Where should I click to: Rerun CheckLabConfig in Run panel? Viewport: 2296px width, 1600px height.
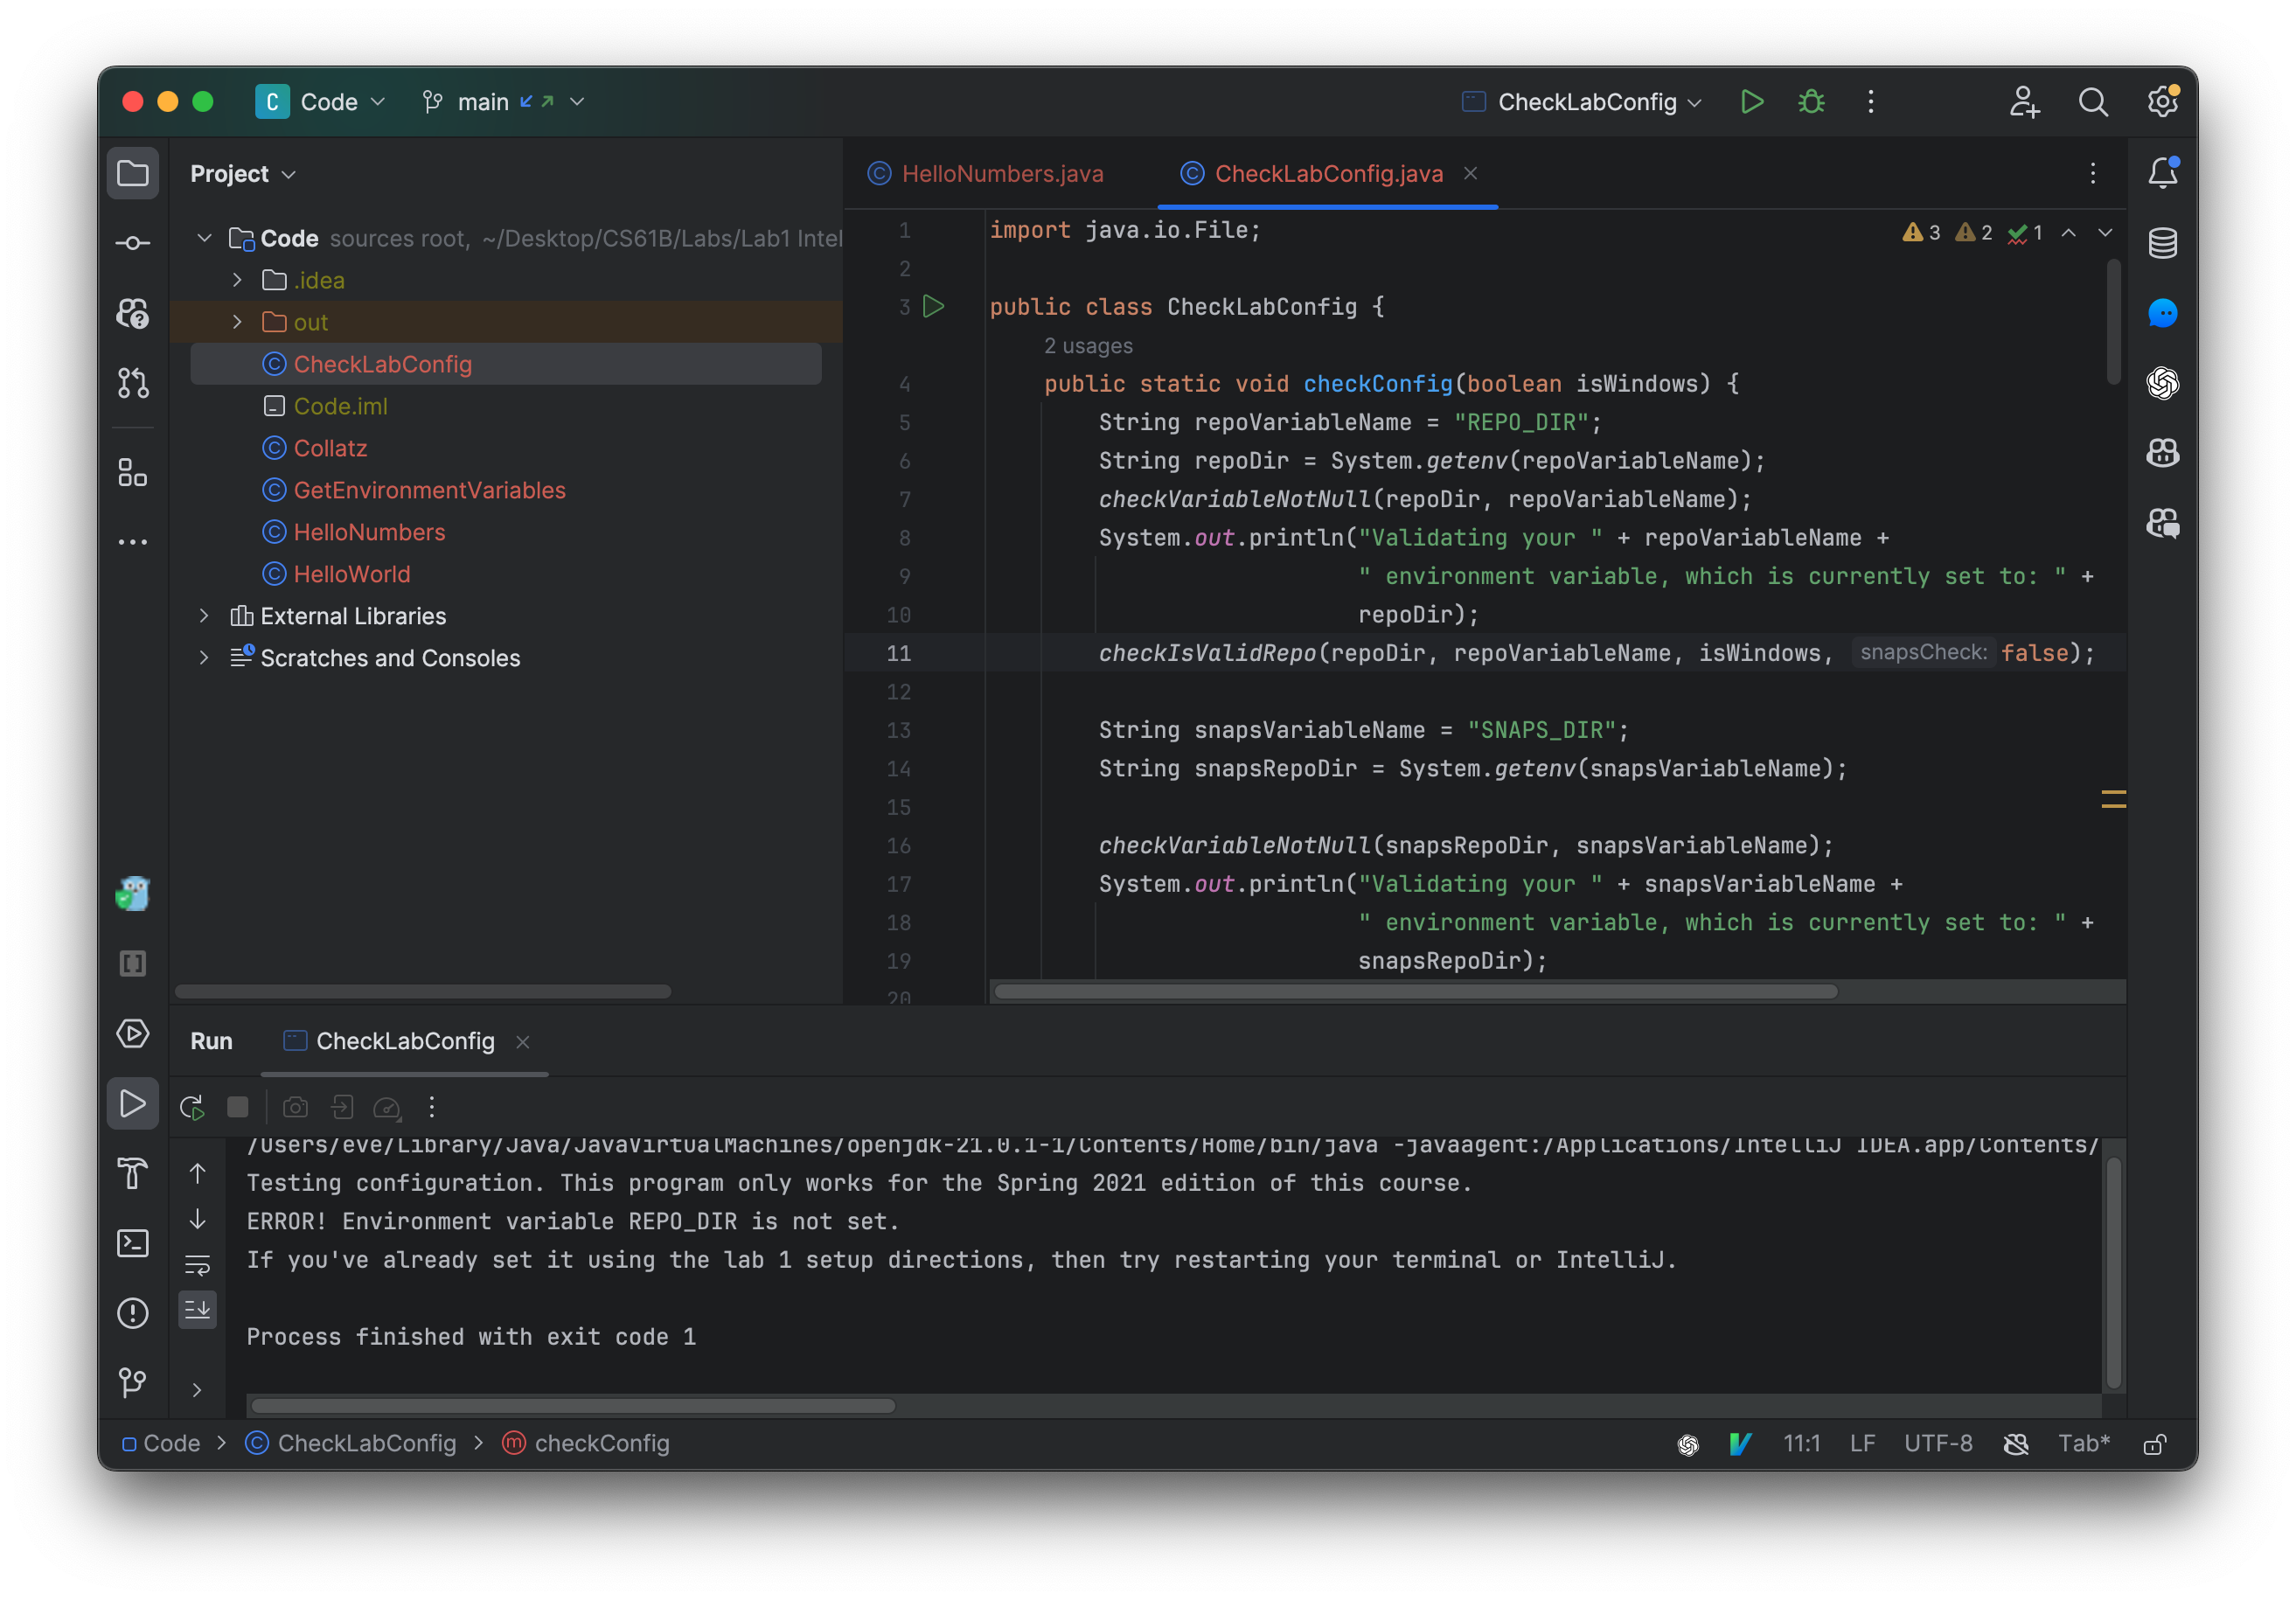tap(192, 1107)
